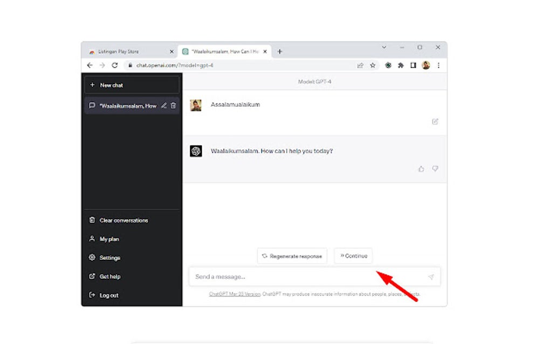Bookmark the page with the star icon
550x344 pixels.
tap(373, 65)
